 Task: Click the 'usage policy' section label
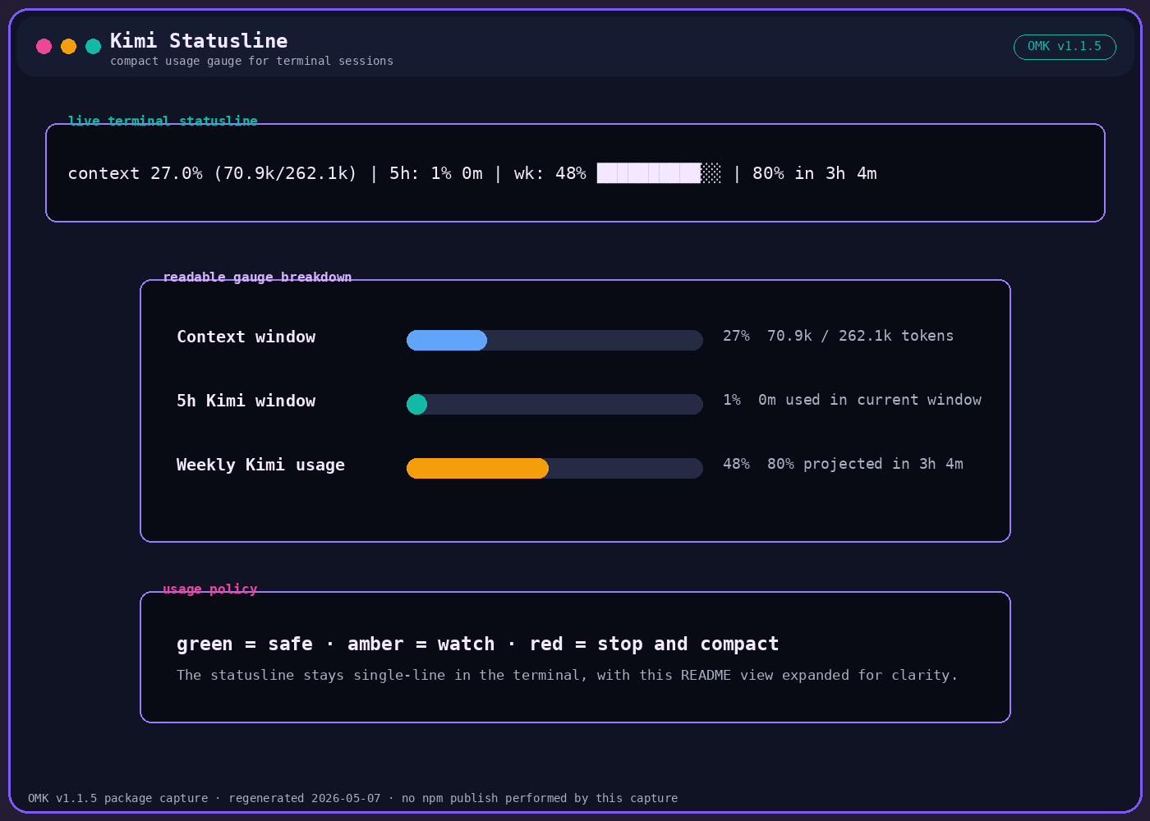(x=209, y=589)
